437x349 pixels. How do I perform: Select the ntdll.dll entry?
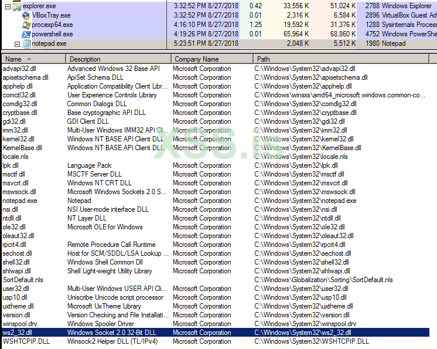pos(216,218)
